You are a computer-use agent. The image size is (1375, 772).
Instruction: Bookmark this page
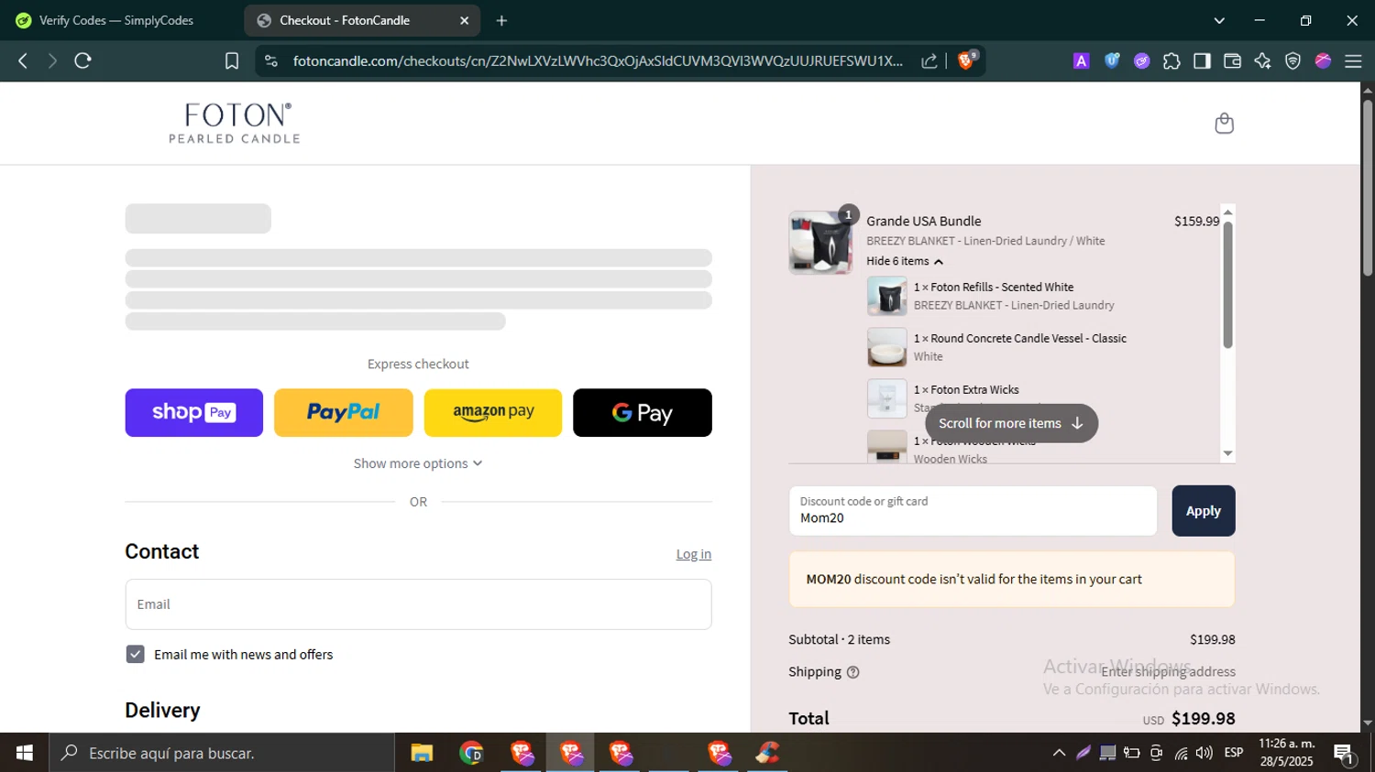pyautogui.click(x=232, y=60)
